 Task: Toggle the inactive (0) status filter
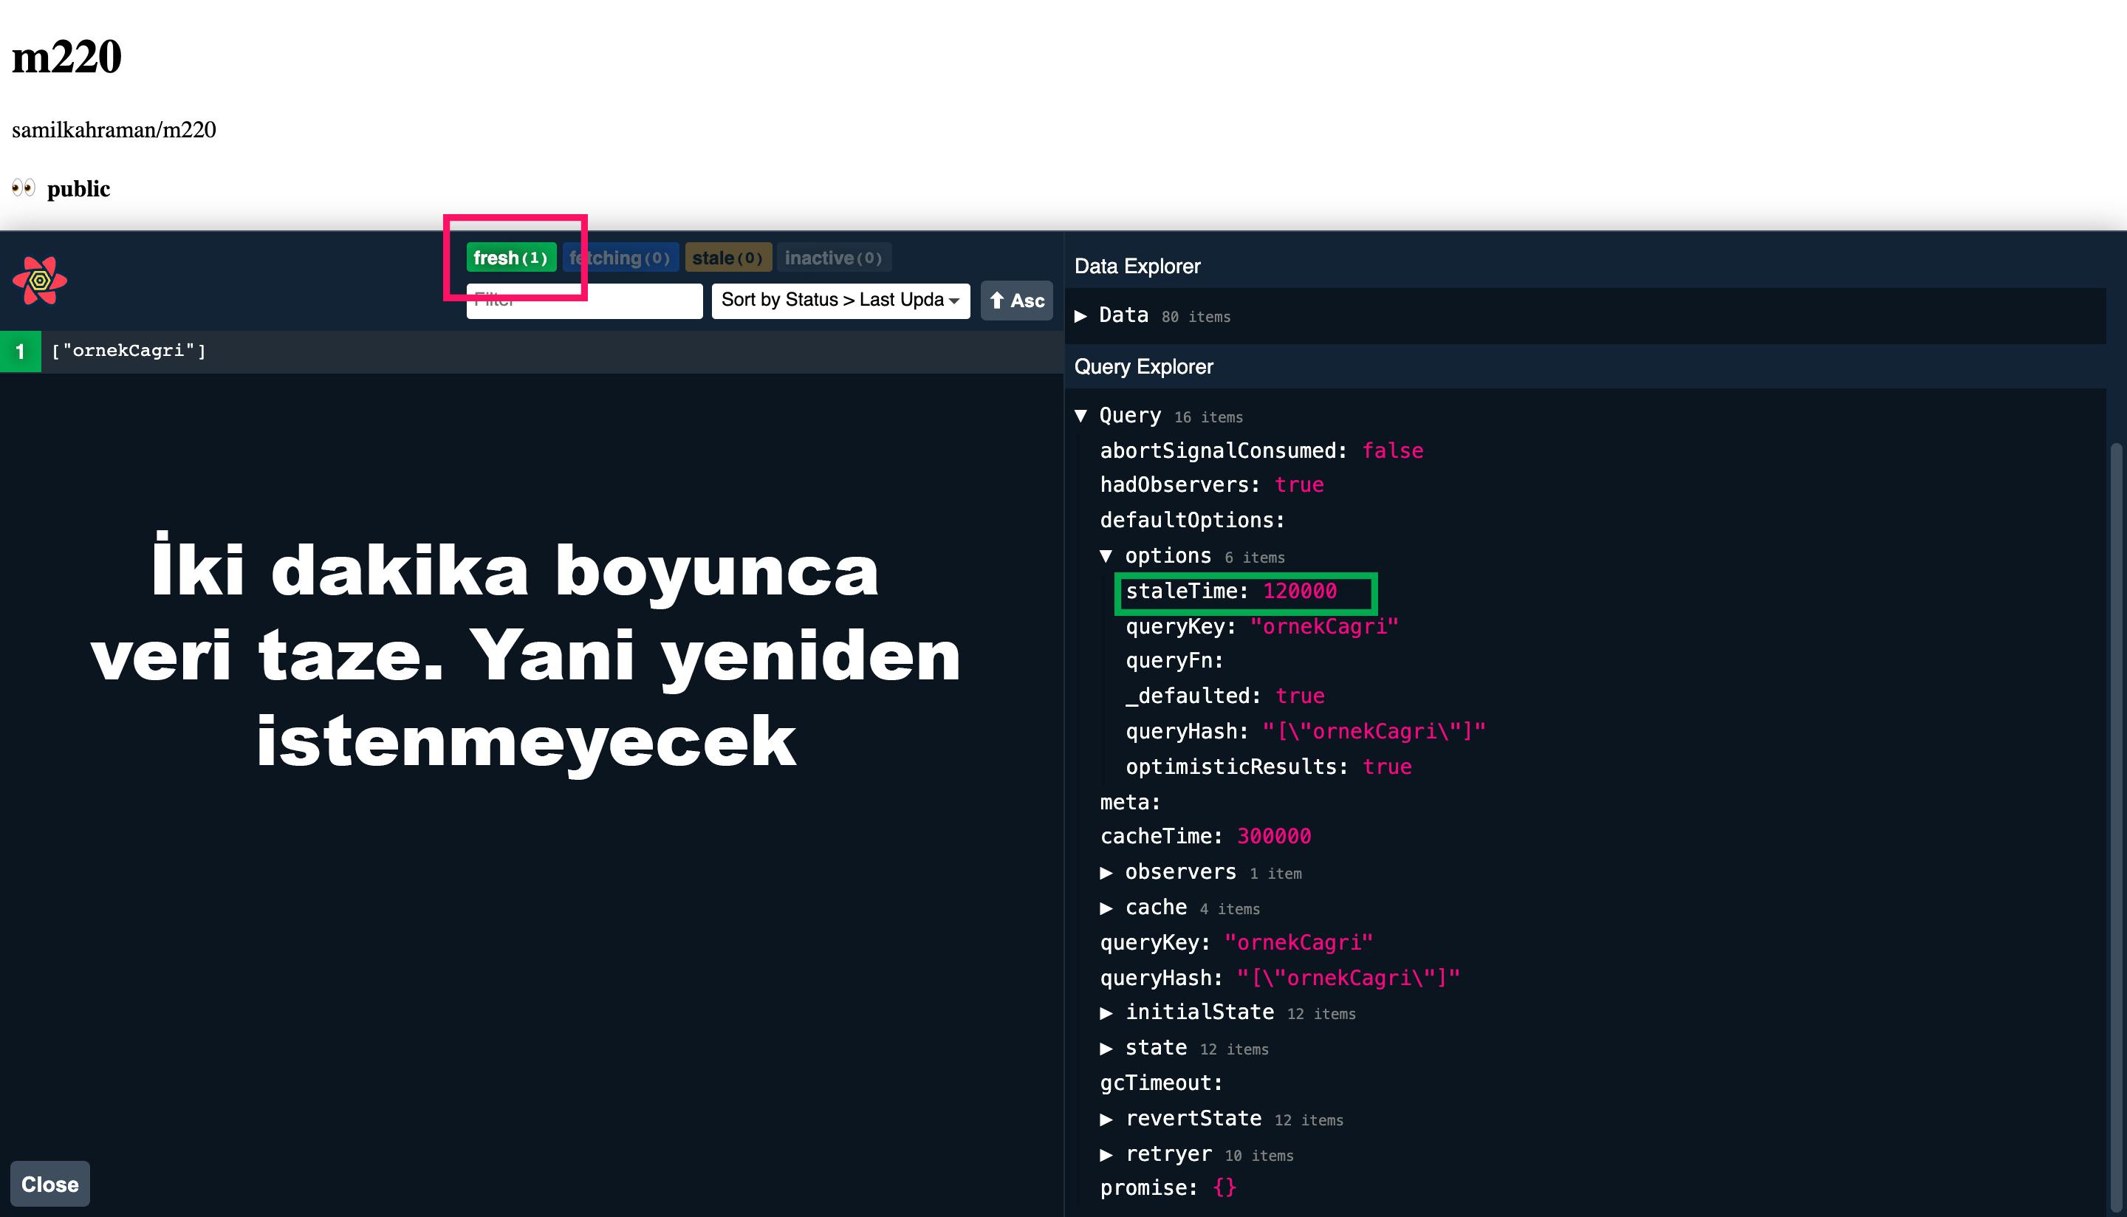[834, 258]
